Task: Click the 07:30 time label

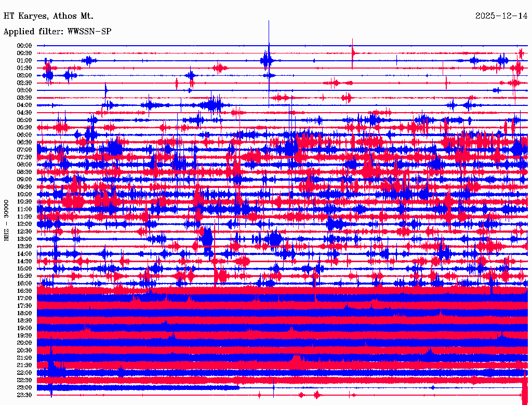Action: point(24,157)
